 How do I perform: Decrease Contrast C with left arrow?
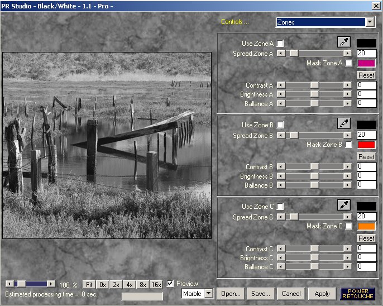[x=281, y=248]
